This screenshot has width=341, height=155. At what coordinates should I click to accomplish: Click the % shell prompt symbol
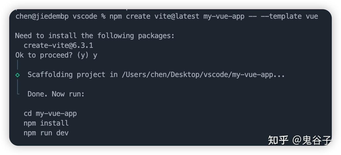coord(103,16)
